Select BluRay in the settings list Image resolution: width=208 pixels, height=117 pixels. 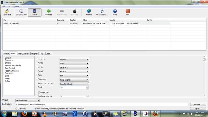pyautogui.click(x=7, y=81)
